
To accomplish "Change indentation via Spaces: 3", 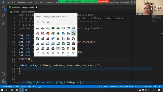I will coord(113,86).
